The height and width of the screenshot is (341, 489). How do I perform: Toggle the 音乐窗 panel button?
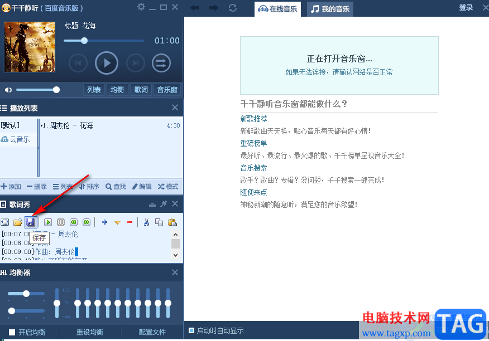(x=167, y=90)
